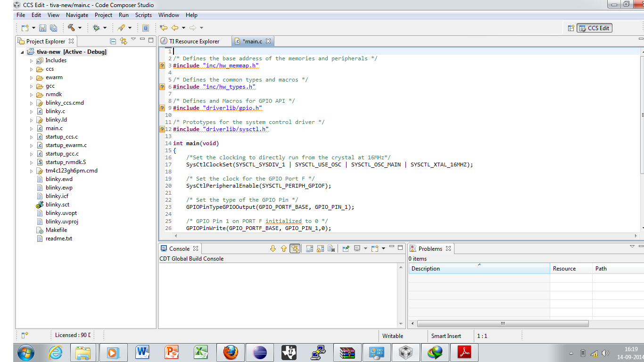Click quick-fix marker on line 9
Image resolution: width=644 pixels, height=362 pixels.
pyautogui.click(x=162, y=108)
